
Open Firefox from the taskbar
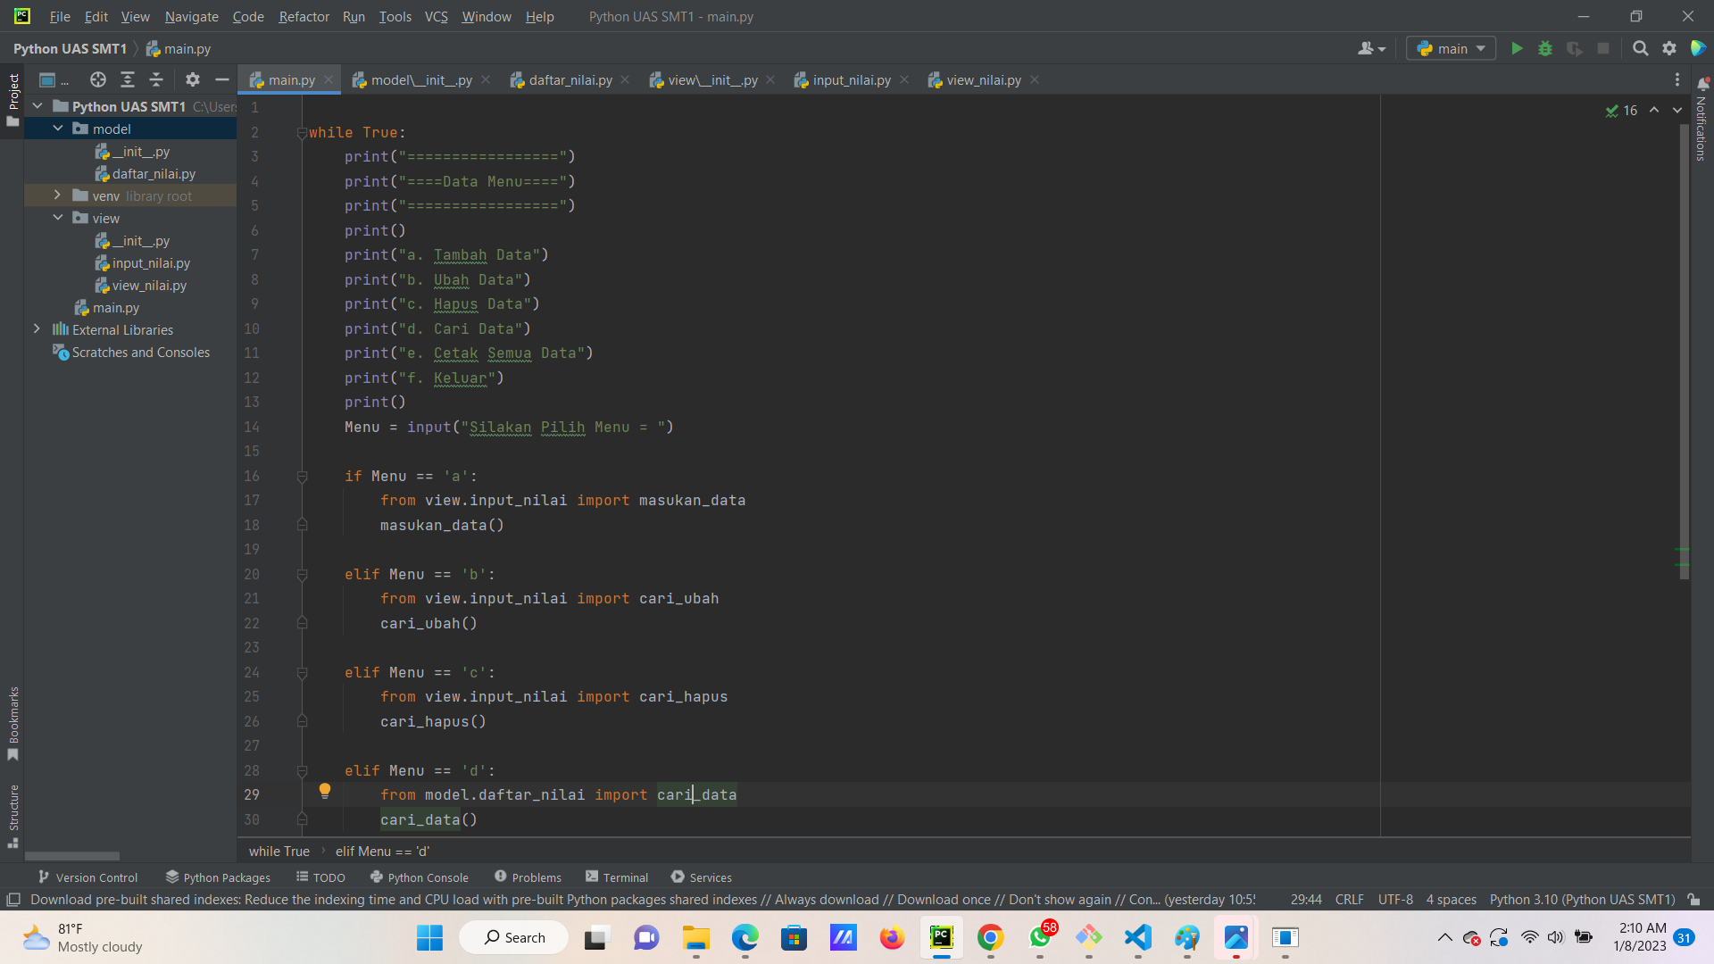[x=892, y=937]
